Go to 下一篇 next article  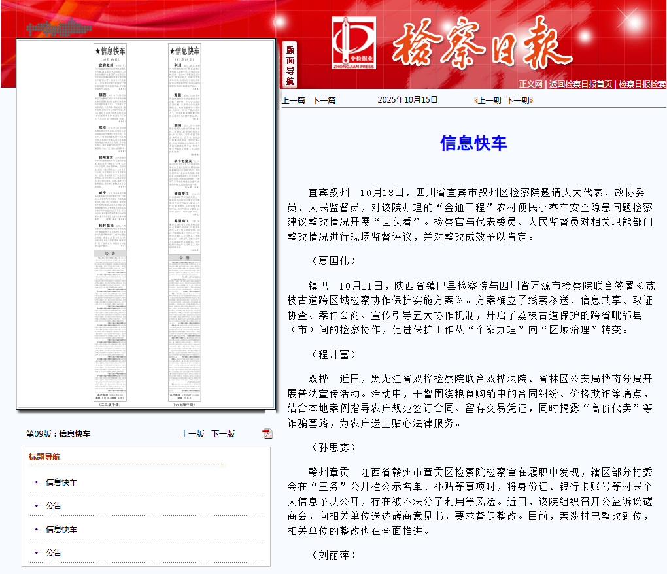click(x=324, y=100)
